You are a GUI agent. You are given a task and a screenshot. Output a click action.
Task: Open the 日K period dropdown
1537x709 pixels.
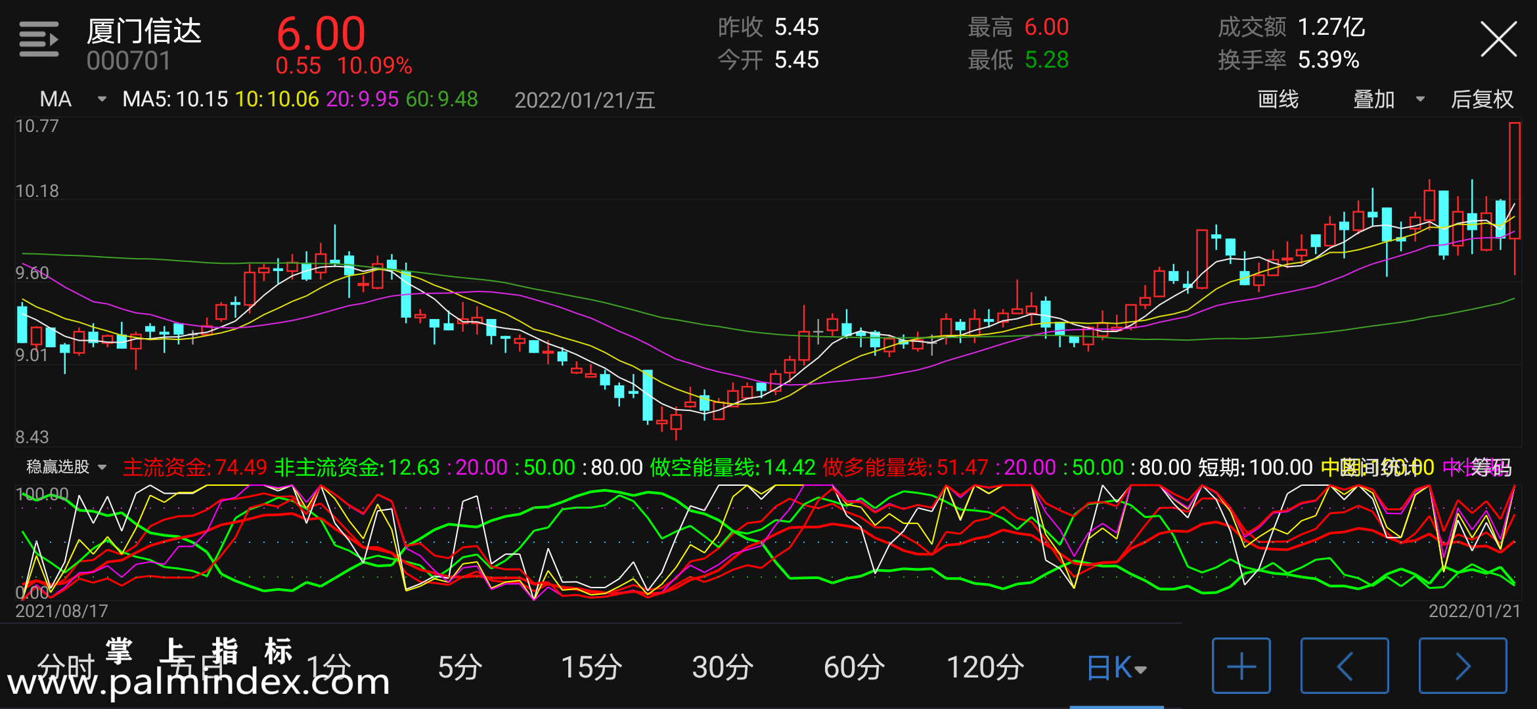pos(1117,668)
